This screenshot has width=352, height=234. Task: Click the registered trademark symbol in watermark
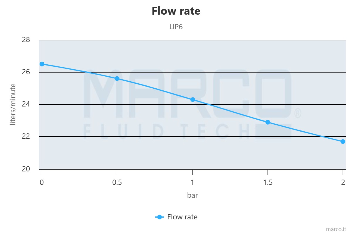pos(297,113)
